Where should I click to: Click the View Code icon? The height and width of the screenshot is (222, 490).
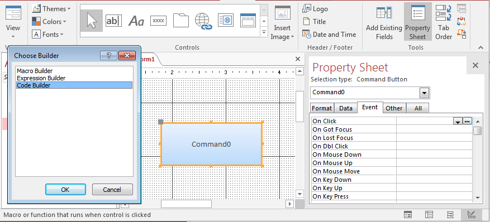click(462, 21)
